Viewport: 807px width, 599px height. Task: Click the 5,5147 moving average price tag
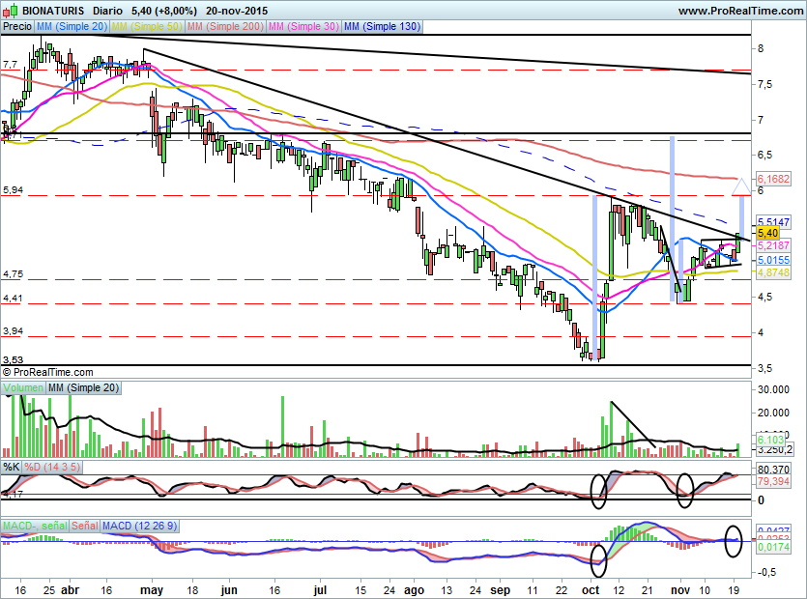773,222
